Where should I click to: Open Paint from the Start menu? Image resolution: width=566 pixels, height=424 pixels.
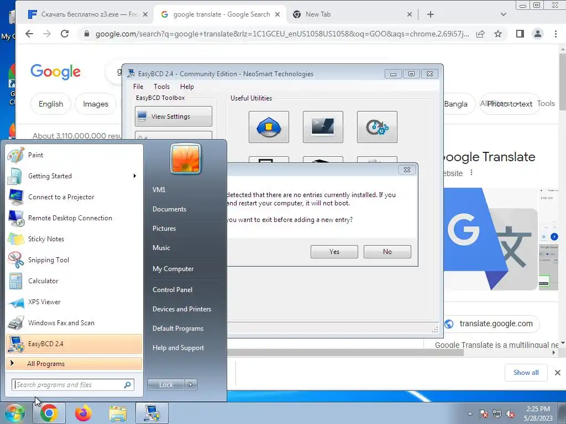(74, 155)
